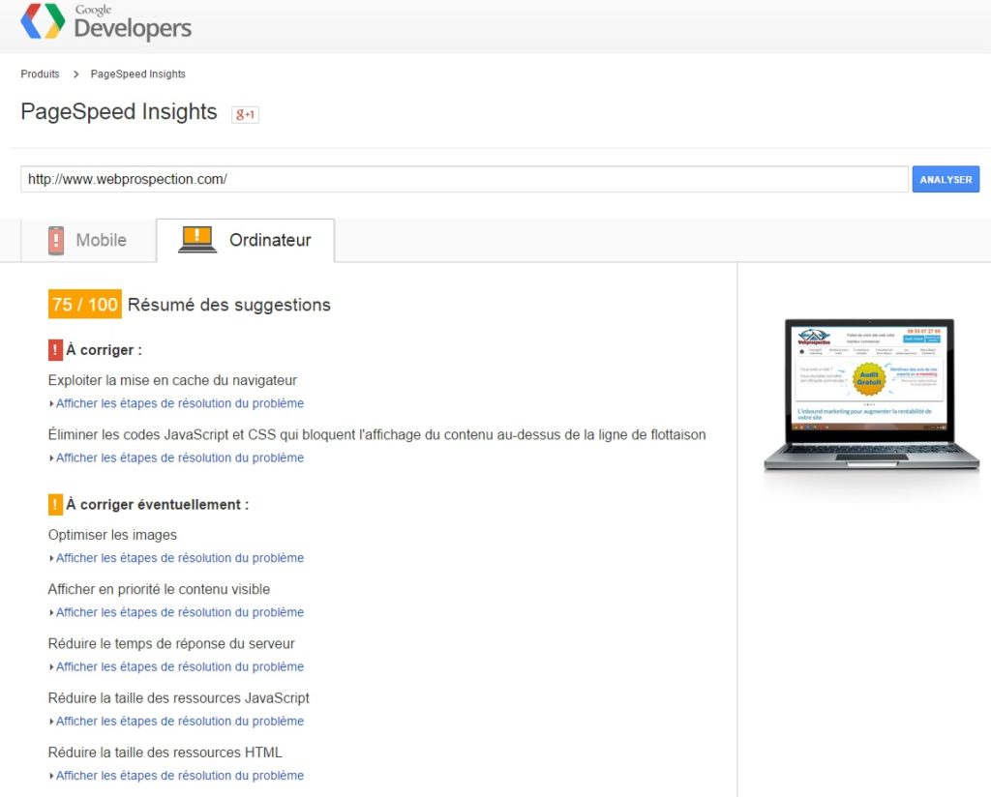Click the 75 / 100 score badge

[85, 305]
